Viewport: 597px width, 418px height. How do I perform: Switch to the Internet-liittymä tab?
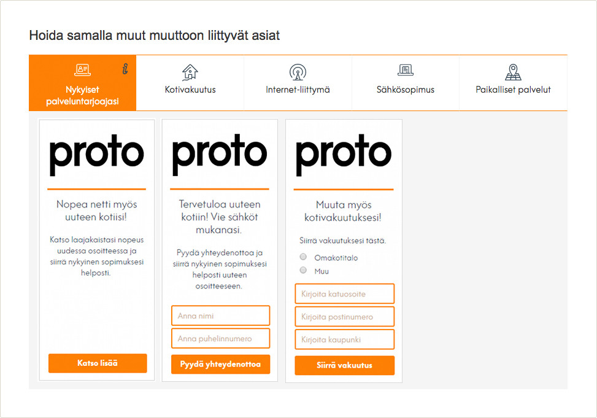pos(298,83)
